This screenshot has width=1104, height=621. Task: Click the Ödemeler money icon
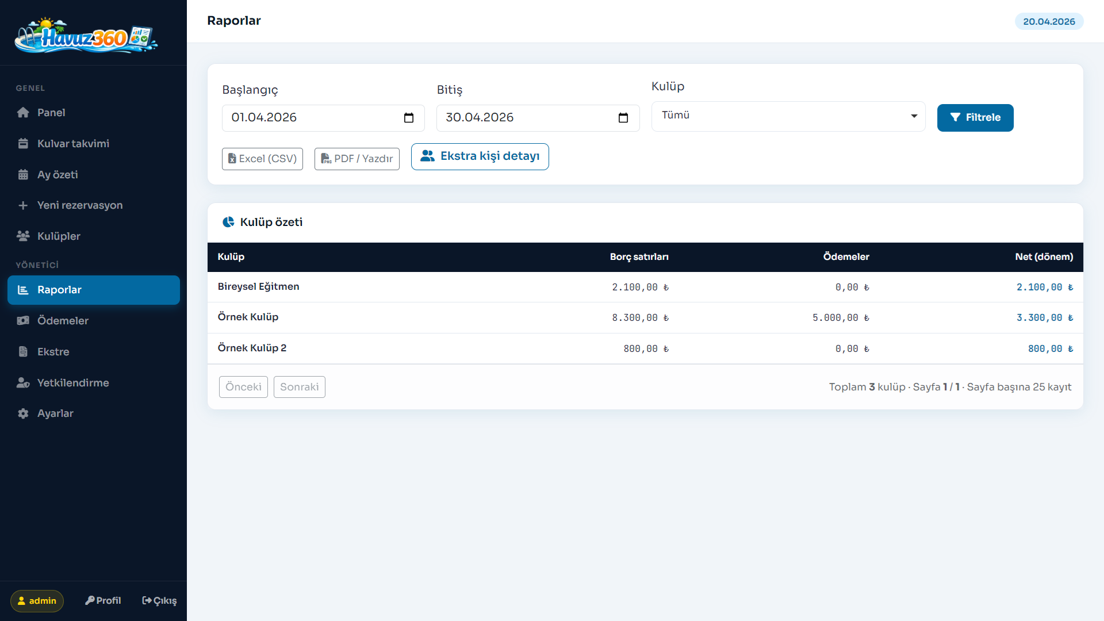(23, 321)
